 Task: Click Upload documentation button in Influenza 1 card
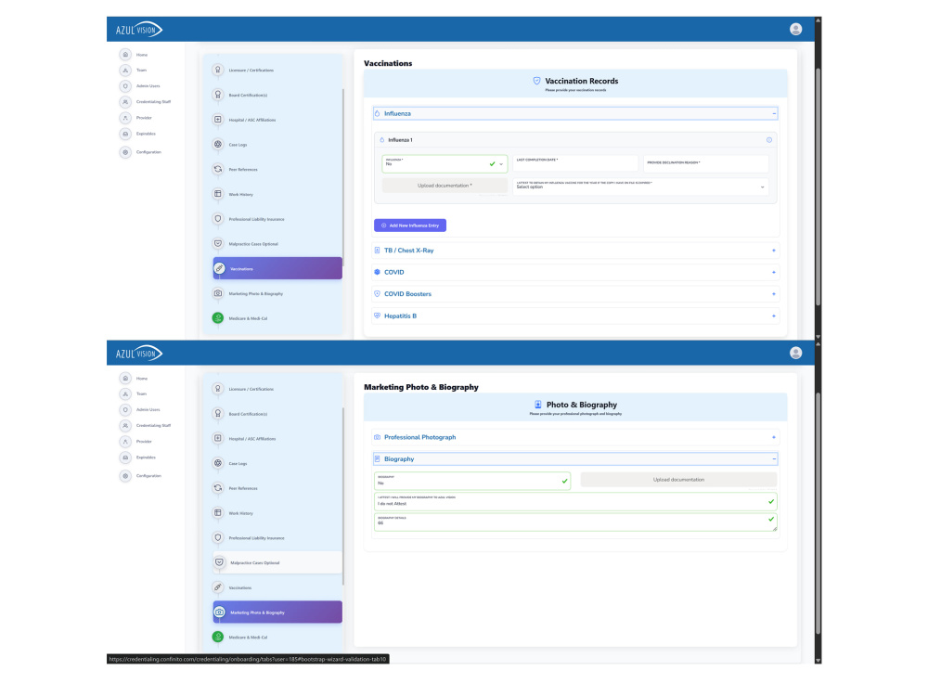pos(445,186)
